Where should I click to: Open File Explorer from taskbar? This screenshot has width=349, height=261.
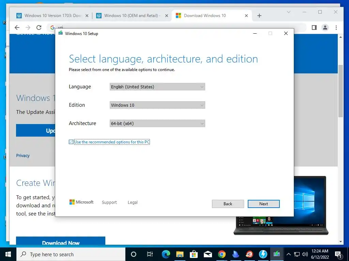point(180,254)
